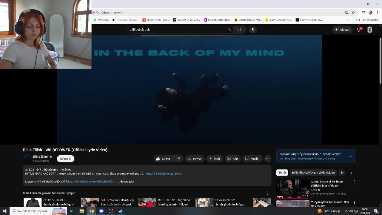Open TFT Meta Team Co... bookmark
The height and width of the screenshot is (215, 382).
(124, 20)
